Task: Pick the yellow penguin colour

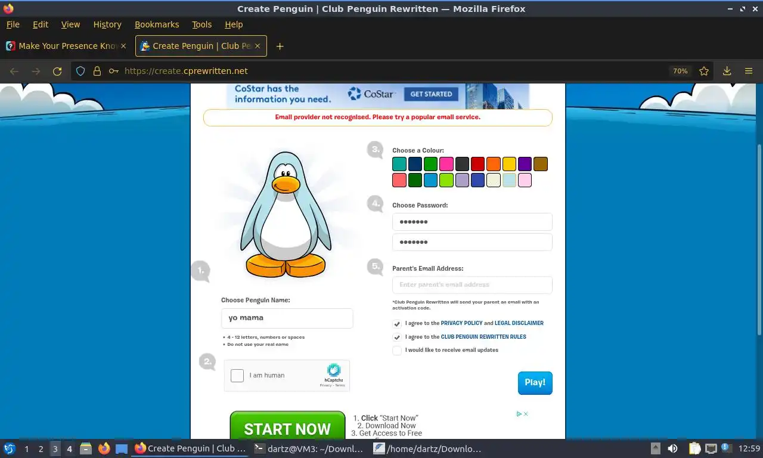Action: coord(508,164)
